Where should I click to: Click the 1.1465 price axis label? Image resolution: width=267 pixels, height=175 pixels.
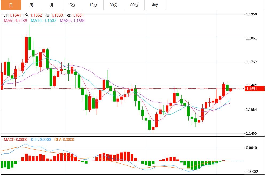point(251,133)
